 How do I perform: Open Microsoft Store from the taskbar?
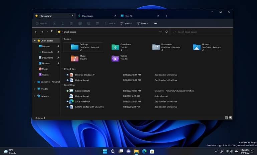tap(152, 151)
